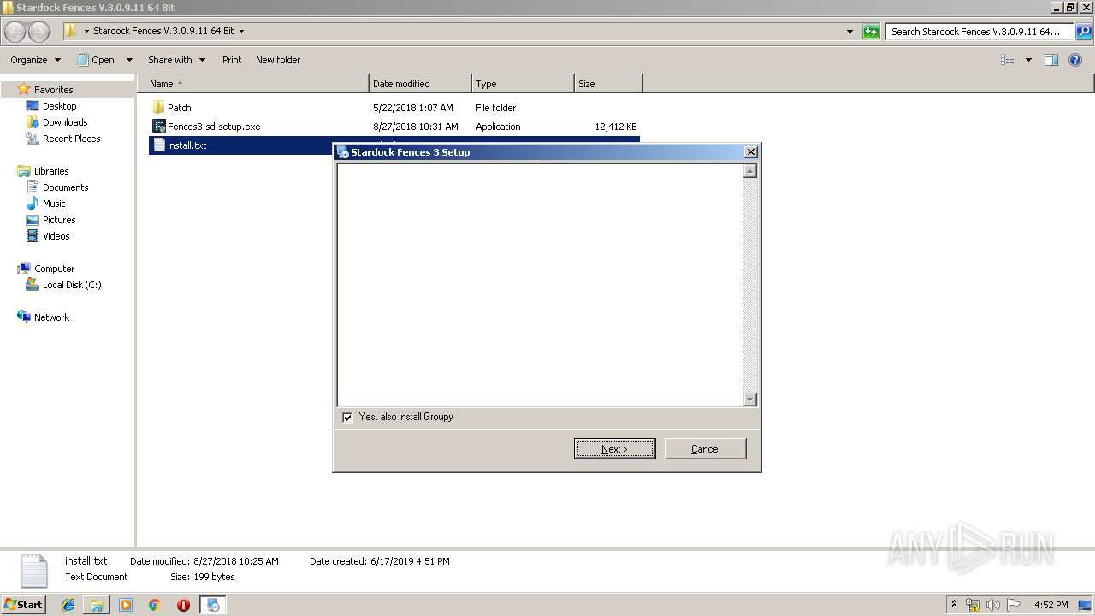The width and height of the screenshot is (1095, 616).
Task: Open the breadcrumb dropdown after folder name
Action: click(x=241, y=32)
